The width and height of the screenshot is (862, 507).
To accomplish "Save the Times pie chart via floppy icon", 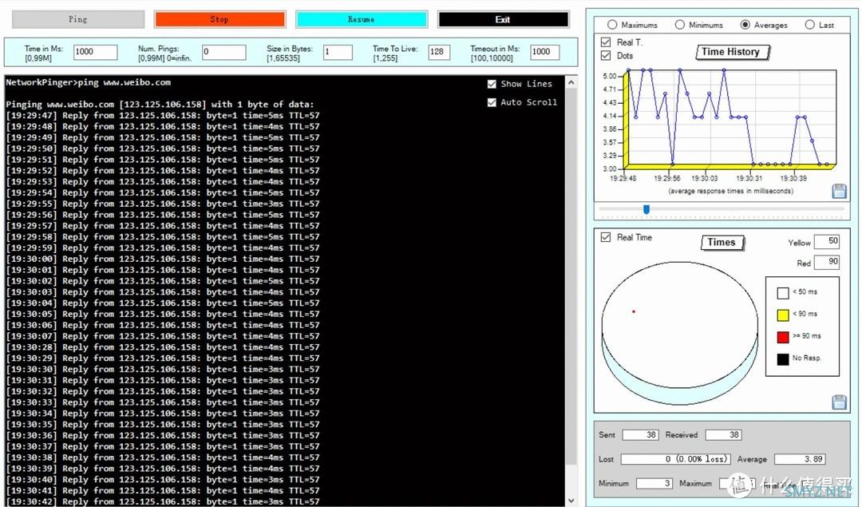I will tap(839, 402).
